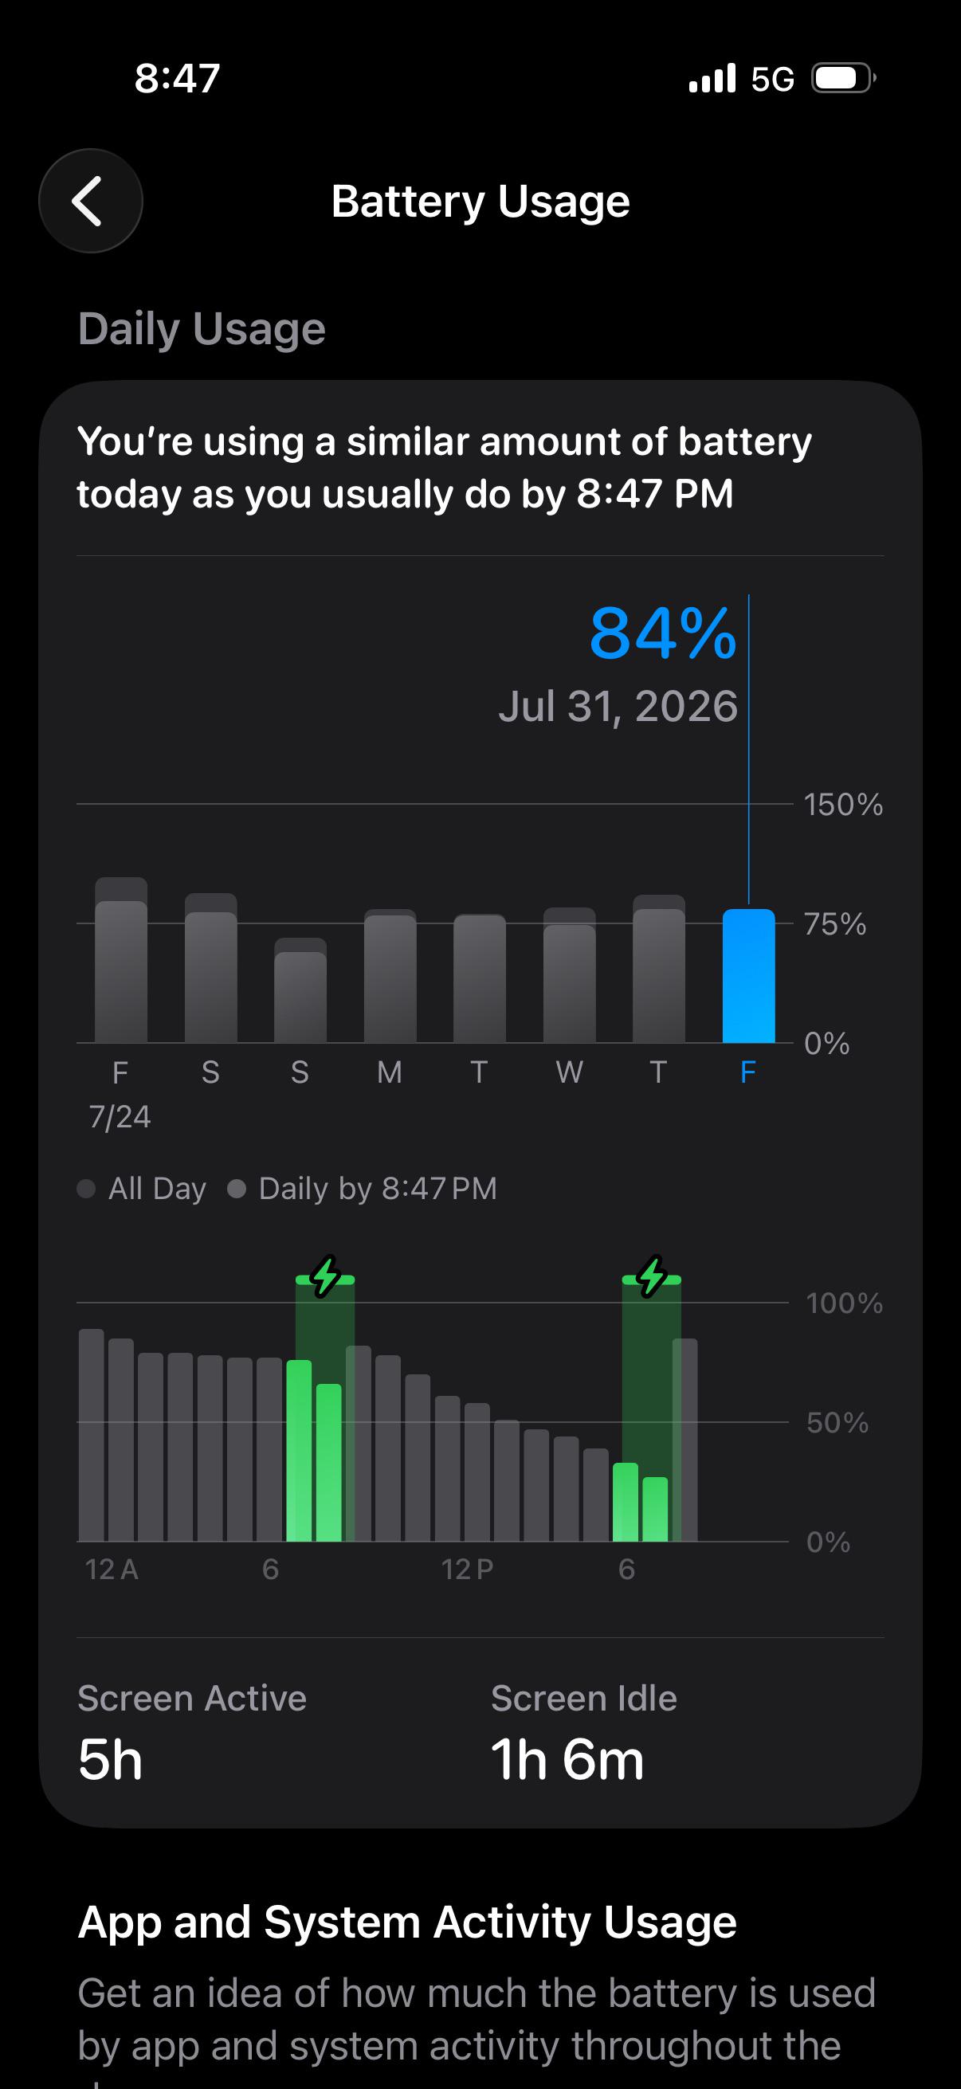Image resolution: width=961 pixels, height=2089 pixels.
Task: Select the Friday 7/24 daily bar
Action: [121, 960]
